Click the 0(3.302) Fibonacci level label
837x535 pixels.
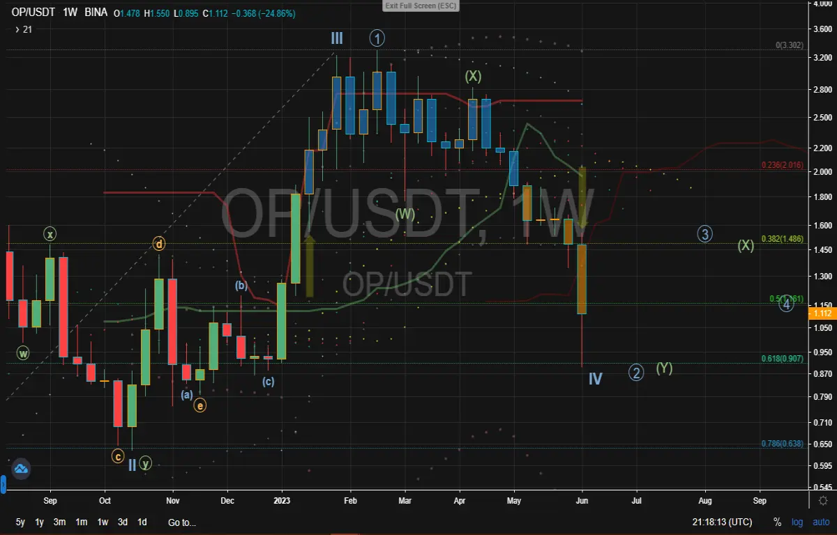click(x=790, y=45)
